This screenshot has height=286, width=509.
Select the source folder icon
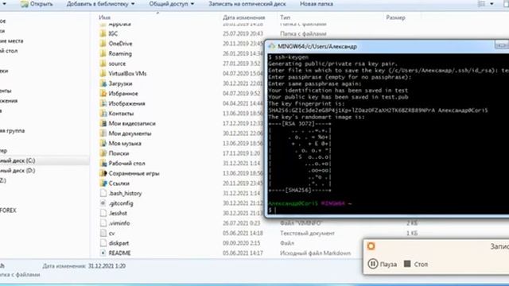[x=103, y=64]
